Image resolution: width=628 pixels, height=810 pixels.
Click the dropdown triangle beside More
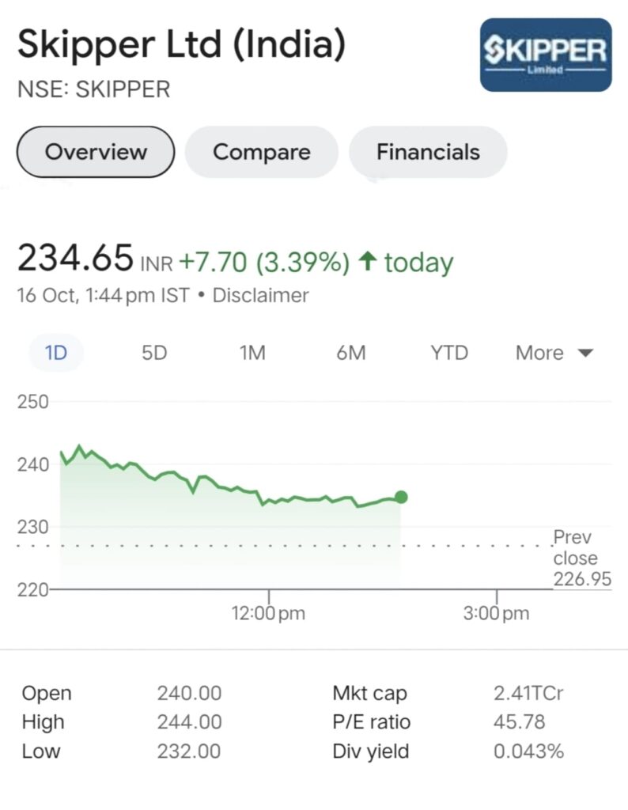click(x=585, y=354)
